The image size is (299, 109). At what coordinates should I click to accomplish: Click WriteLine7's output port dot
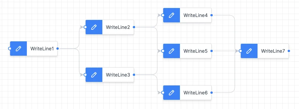[x=289, y=51]
